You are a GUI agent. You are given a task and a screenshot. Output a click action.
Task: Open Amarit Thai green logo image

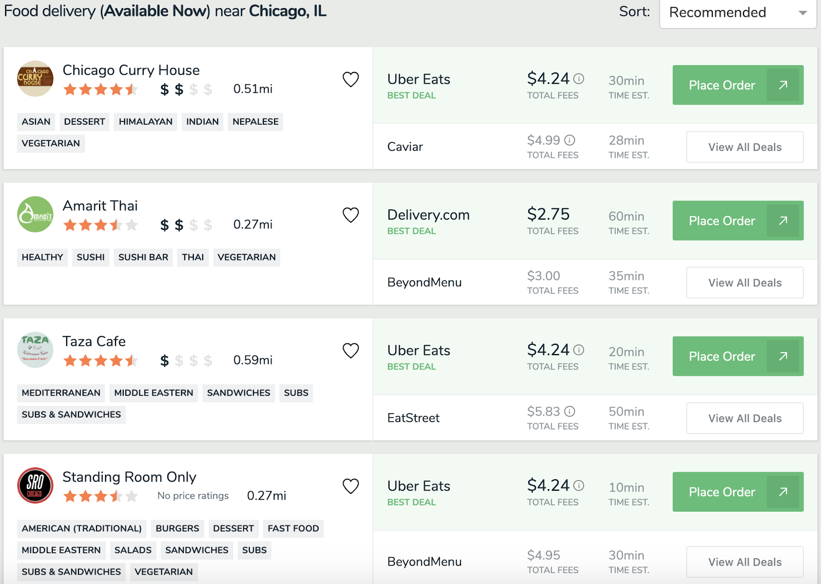point(35,215)
